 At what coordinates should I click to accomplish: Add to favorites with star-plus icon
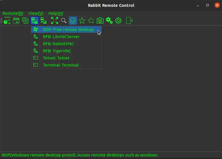pyautogui.click(x=91, y=21)
